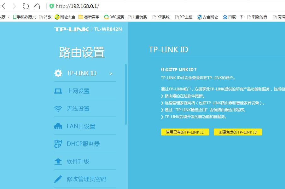Click the browser back arrow
This screenshot has width=285, height=189.
pyautogui.click(x=3, y=6)
